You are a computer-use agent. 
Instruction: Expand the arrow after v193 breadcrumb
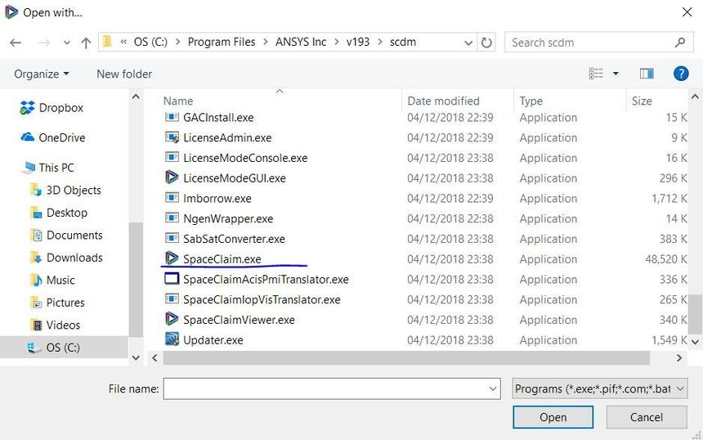coord(380,43)
